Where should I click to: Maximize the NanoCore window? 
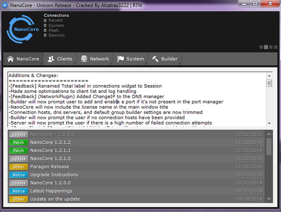(x=255, y=4)
